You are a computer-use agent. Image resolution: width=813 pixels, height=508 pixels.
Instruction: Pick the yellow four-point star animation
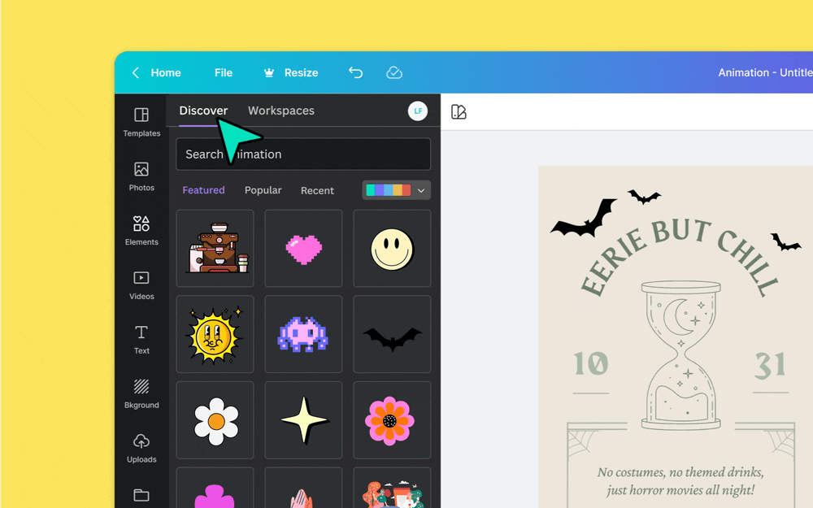[x=303, y=420]
